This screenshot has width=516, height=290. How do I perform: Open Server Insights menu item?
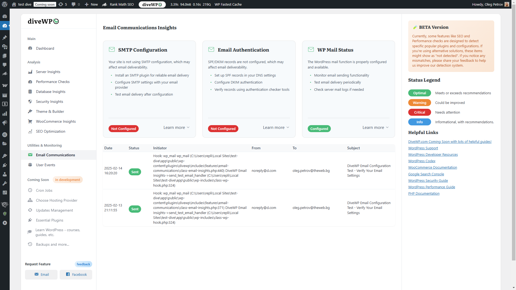(48, 72)
